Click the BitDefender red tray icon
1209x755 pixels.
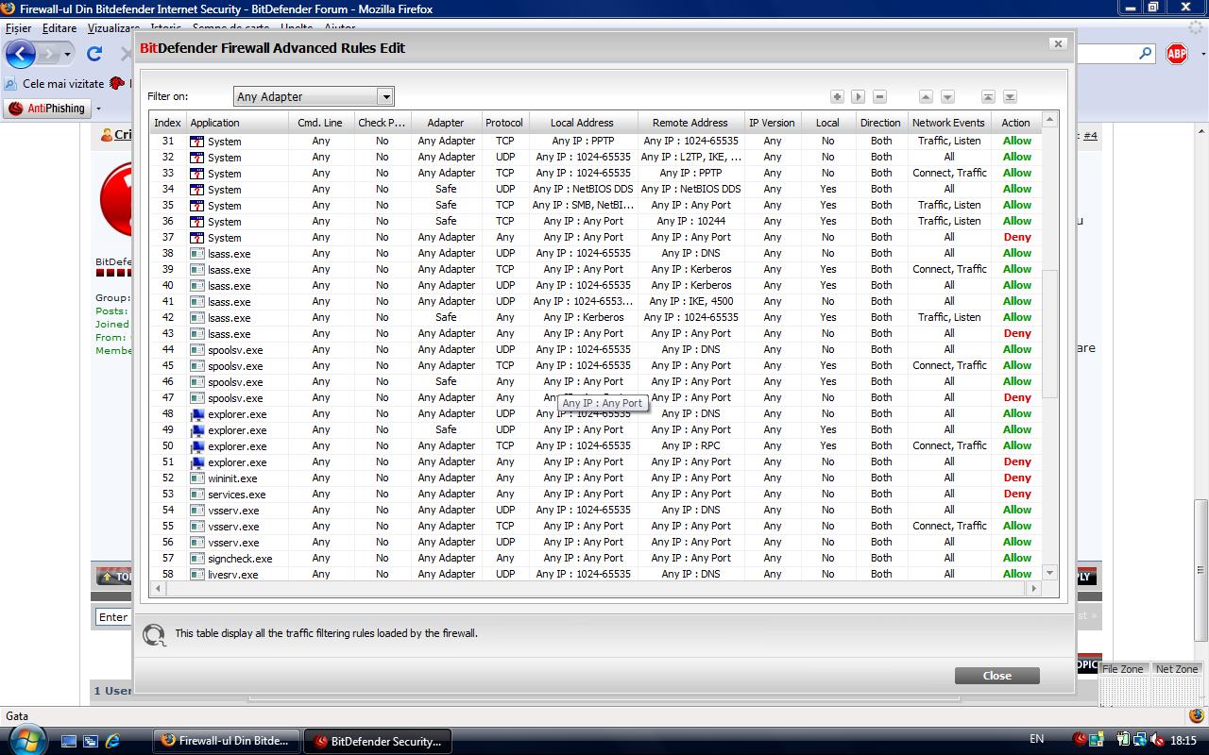tap(1081, 740)
